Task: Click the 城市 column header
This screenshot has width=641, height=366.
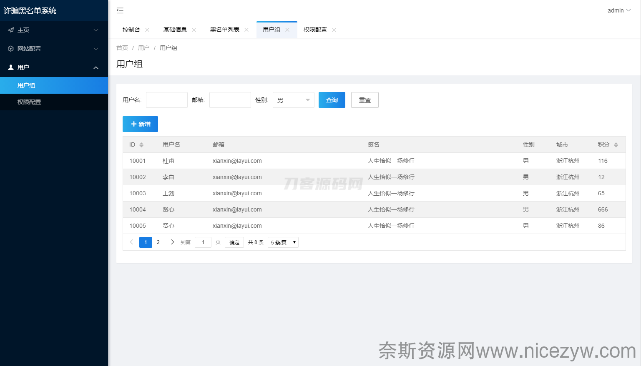Action: tap(562, 144)
